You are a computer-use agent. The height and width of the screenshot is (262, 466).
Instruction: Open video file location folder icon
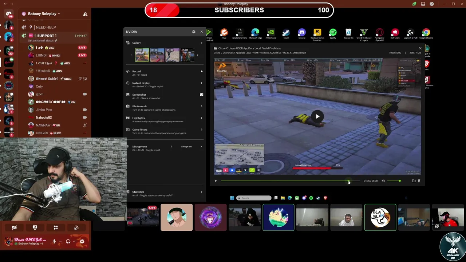(414, 181)
